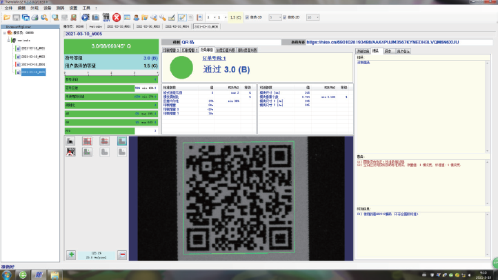The image size is (498, 280).
Task: Click the QR code with red marker icon
Action: click(x=71, y=152)
